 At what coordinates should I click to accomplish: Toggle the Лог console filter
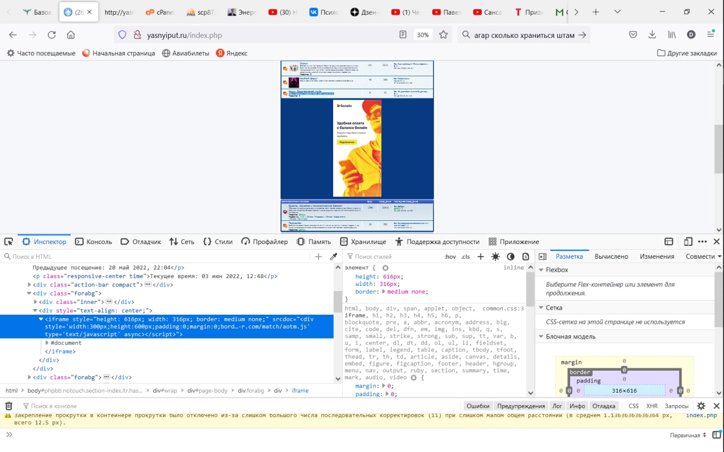click(557, 406)
